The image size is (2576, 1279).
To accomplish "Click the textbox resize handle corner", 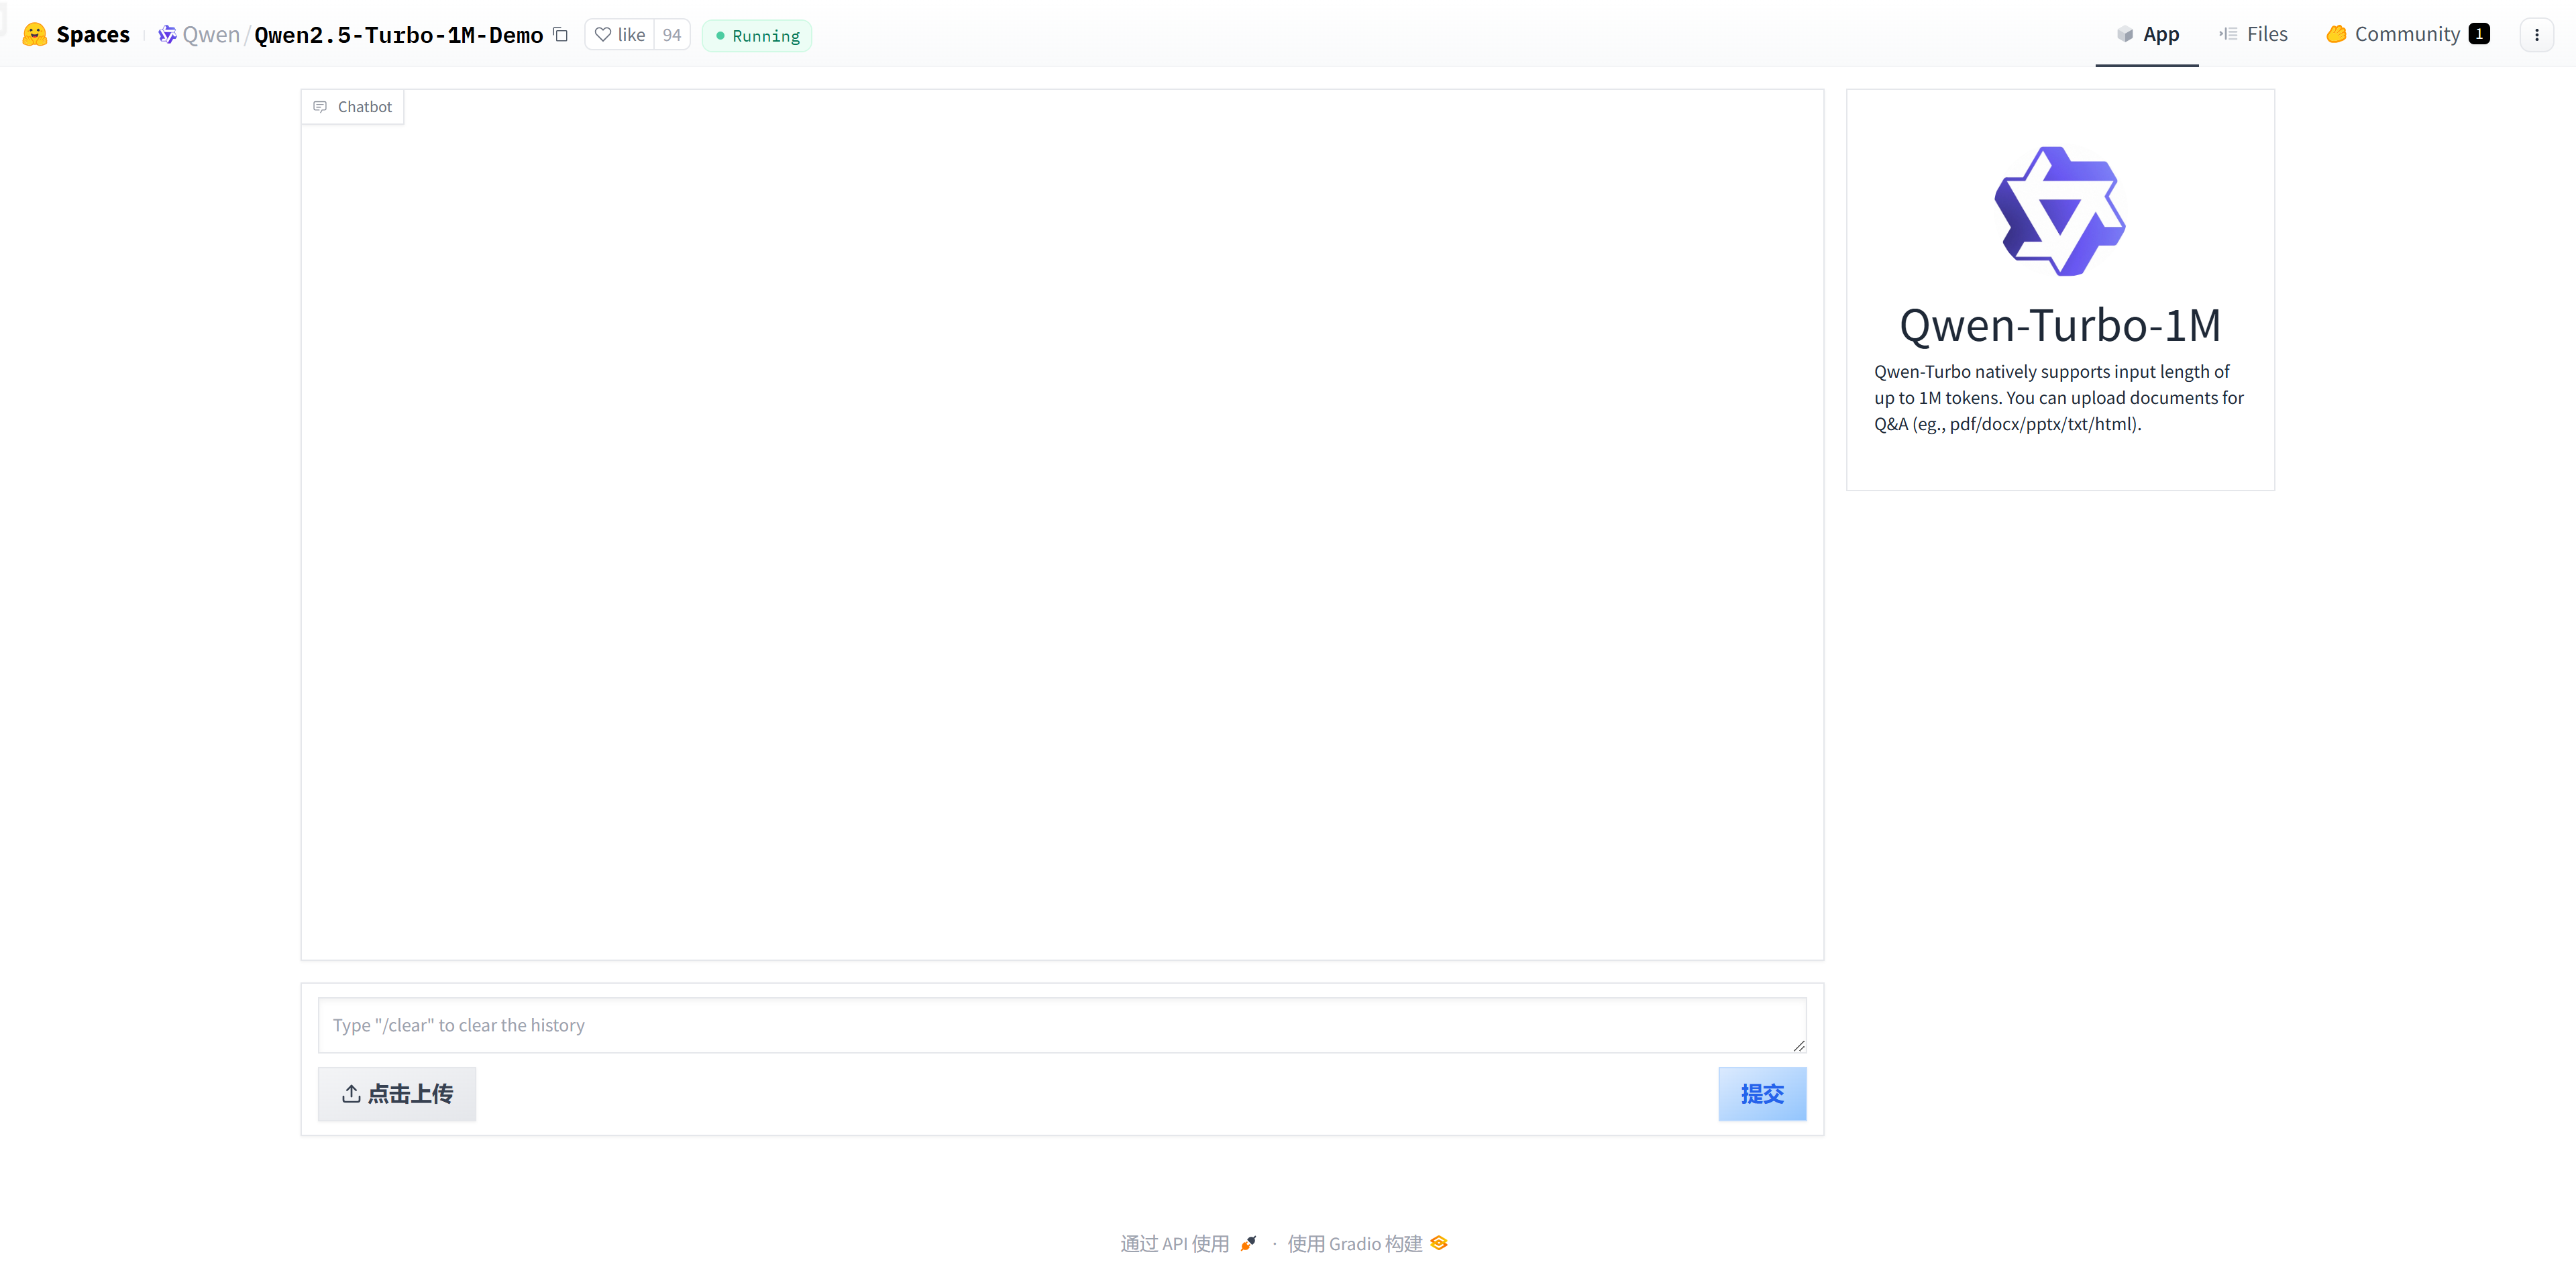I will [x=1799, y=1046].
